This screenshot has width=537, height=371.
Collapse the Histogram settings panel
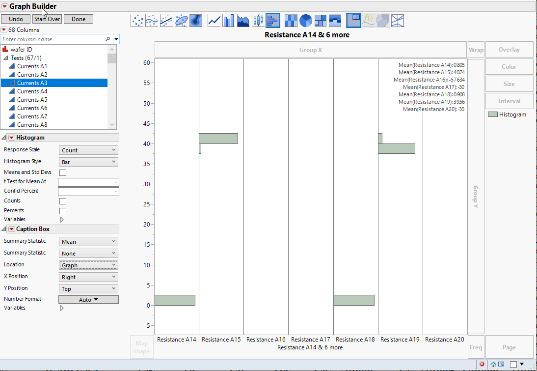4,137
